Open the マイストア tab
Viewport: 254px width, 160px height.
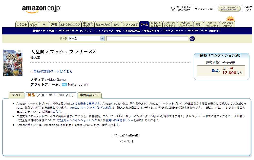point(34,24)
